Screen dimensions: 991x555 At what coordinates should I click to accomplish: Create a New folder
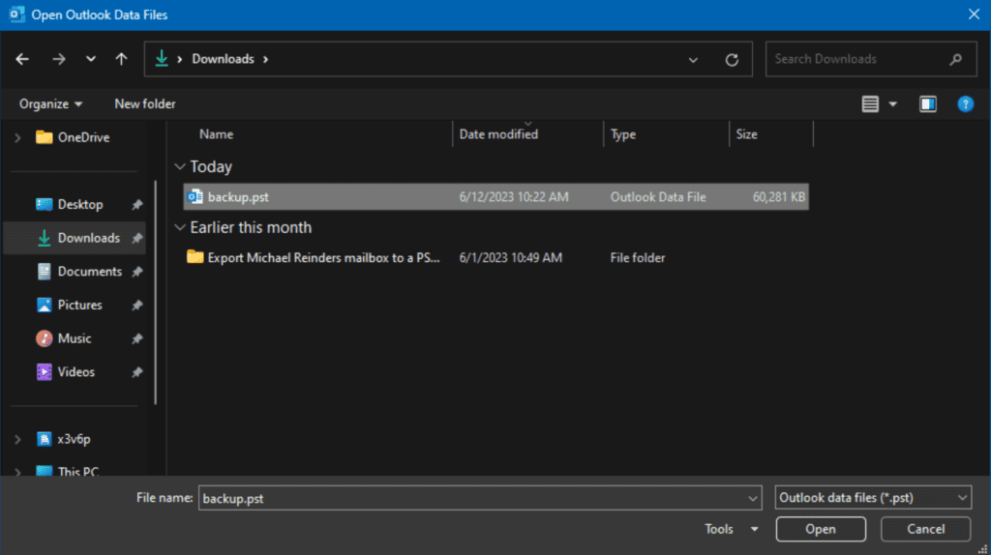(x=145, y=104)
